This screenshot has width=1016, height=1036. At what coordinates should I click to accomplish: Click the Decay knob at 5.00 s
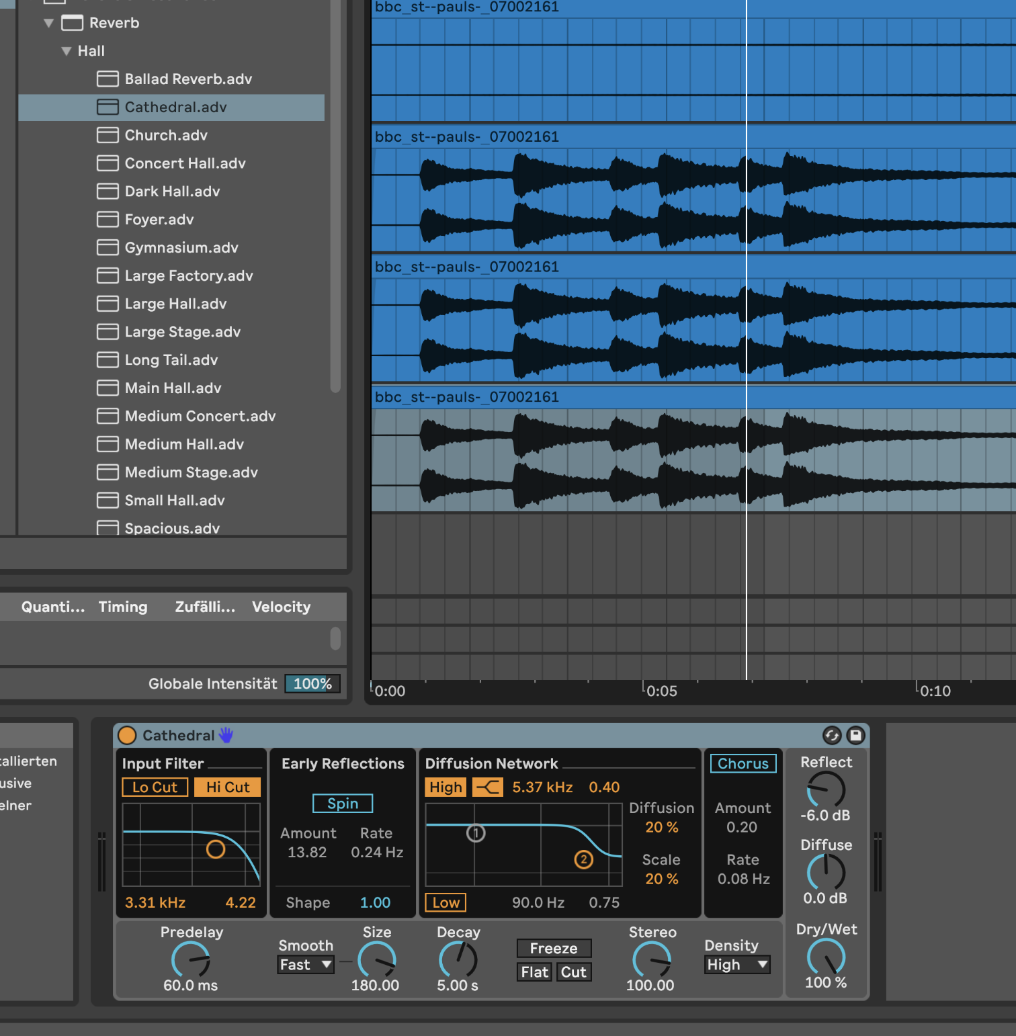[x=458, y=959]
